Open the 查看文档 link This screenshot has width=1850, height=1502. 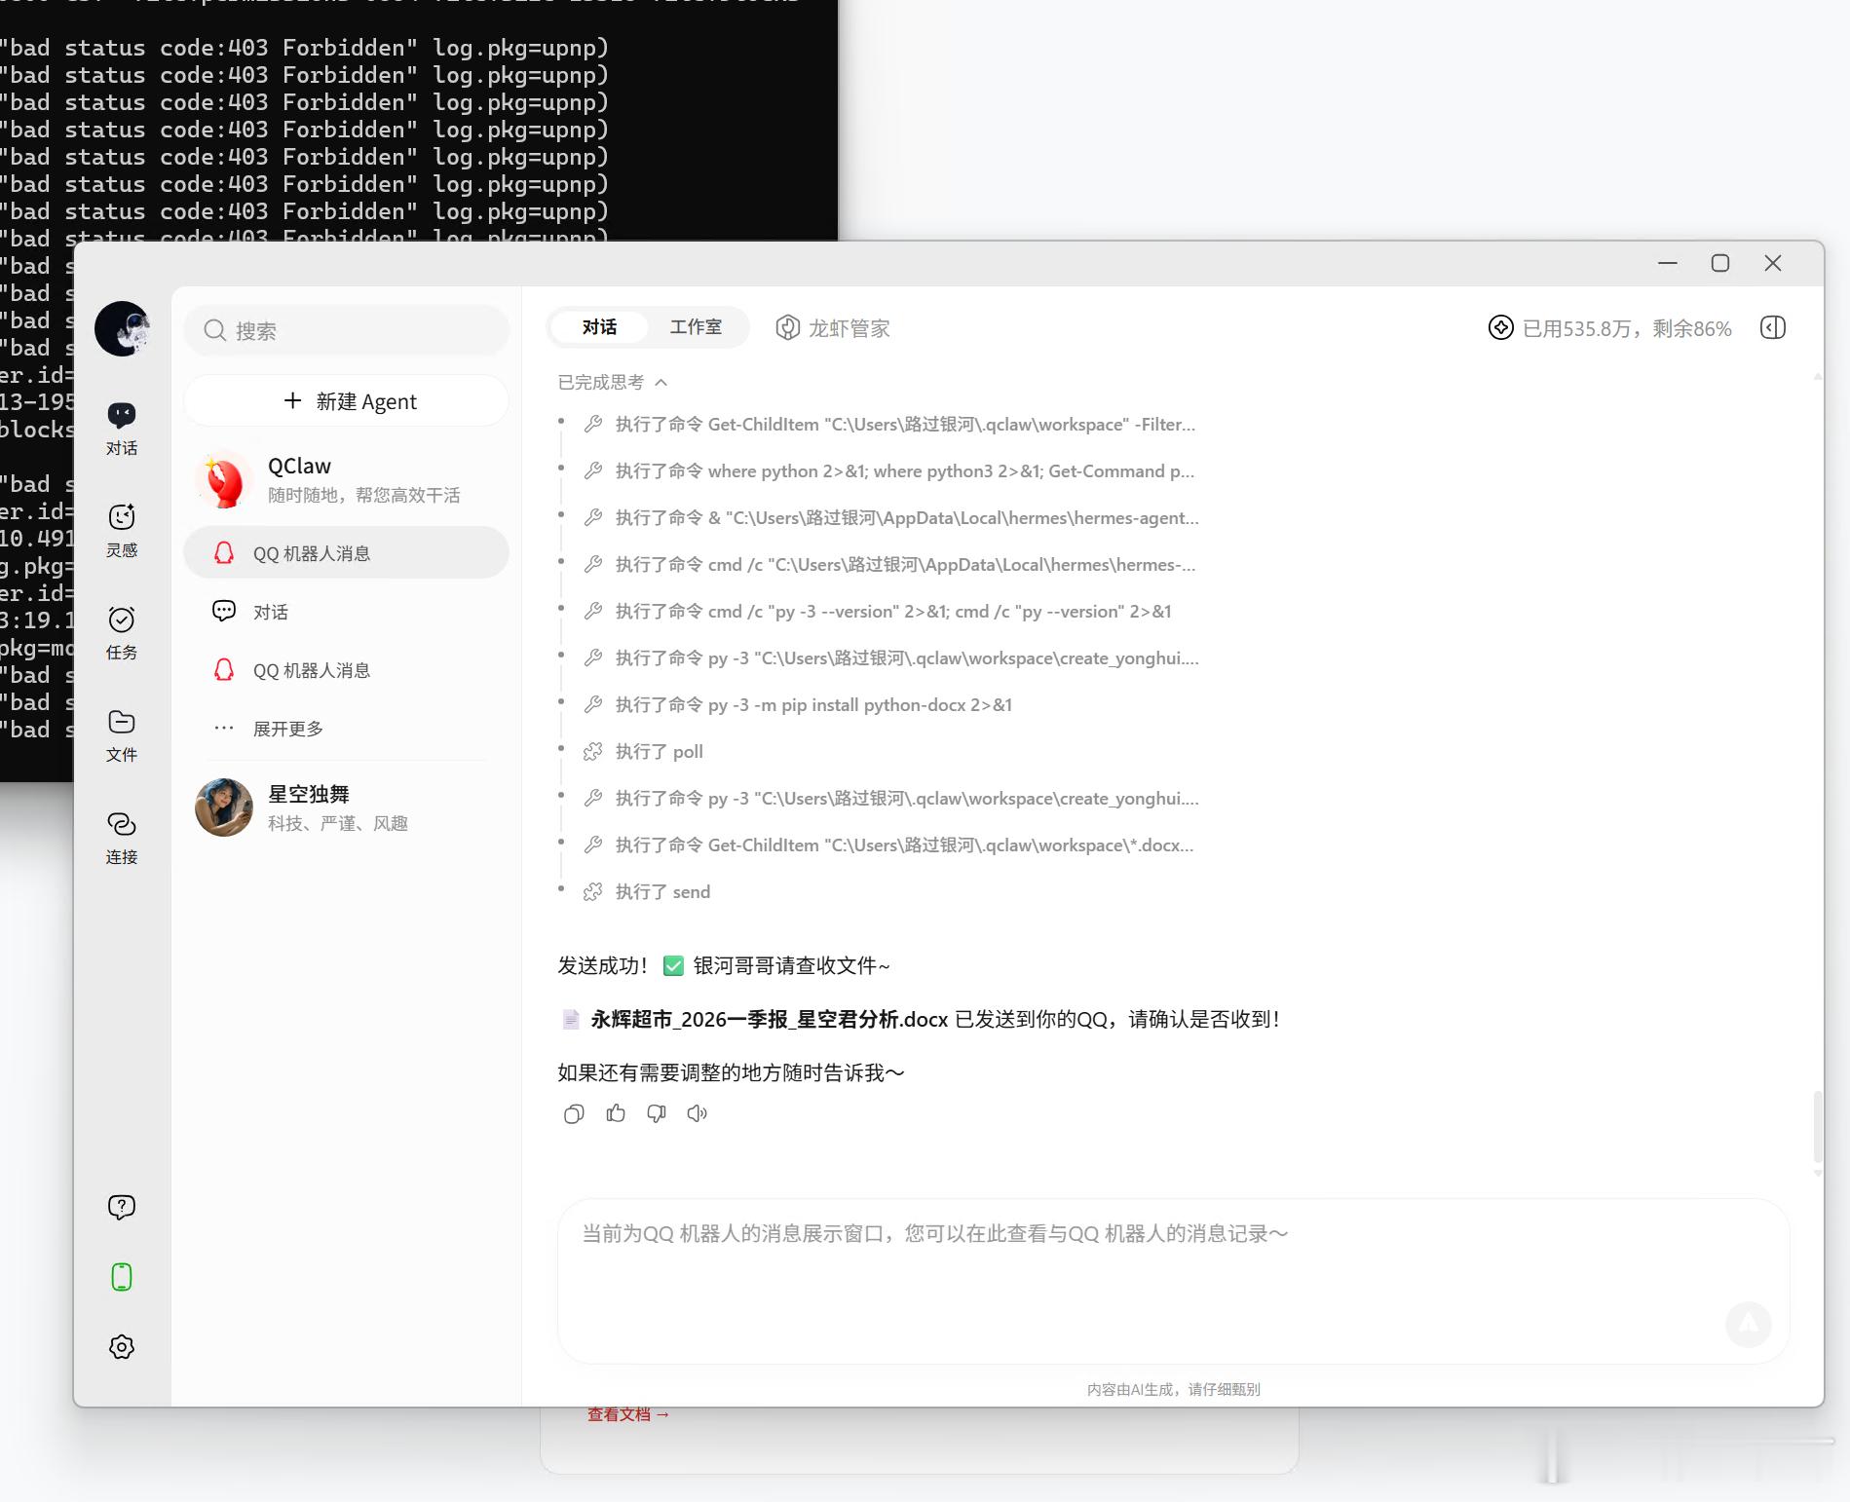(626, 1414)
